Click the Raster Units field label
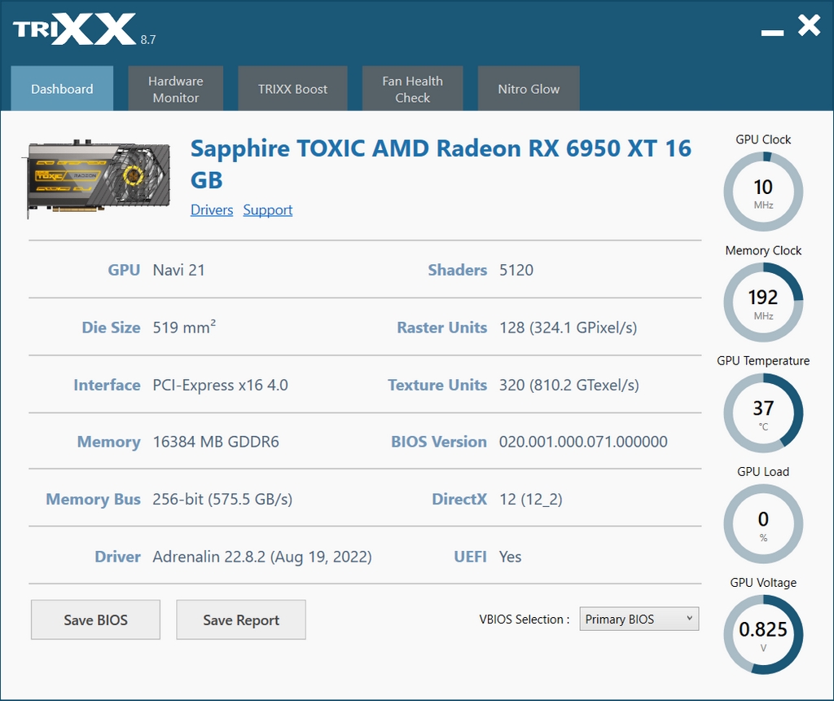Viewport: 834px width, 701px height. click(442, 328)
